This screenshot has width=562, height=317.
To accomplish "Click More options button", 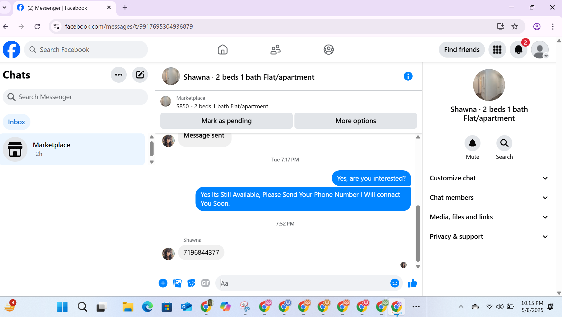I will (356, 121).
